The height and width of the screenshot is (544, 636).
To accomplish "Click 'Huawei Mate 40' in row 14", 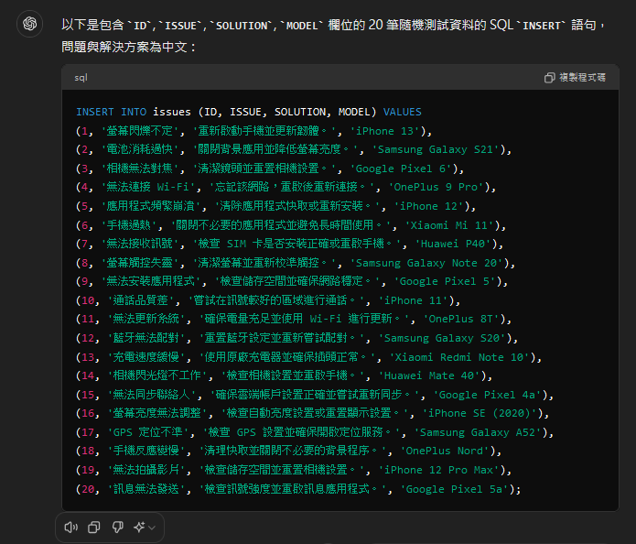I will [x=429, y=375].
